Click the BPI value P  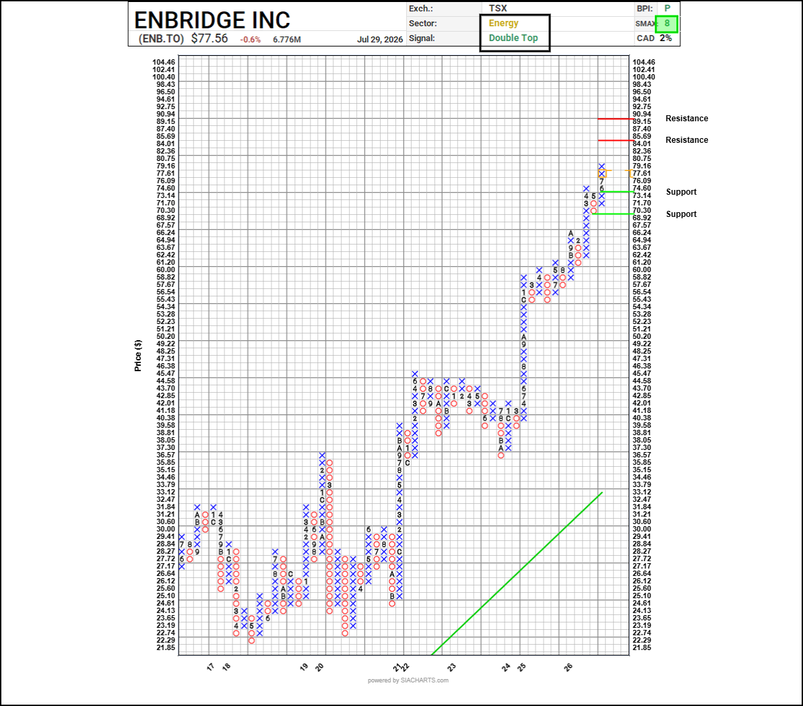[668, 8]
